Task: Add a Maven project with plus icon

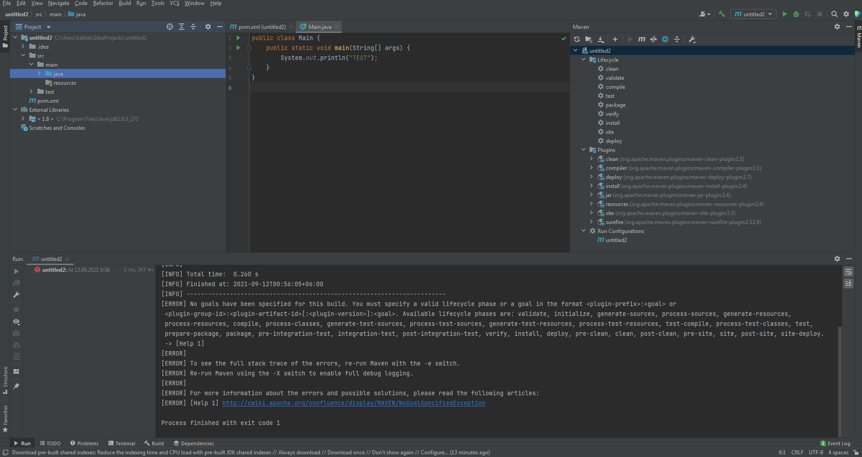Action: pos(615,39)
